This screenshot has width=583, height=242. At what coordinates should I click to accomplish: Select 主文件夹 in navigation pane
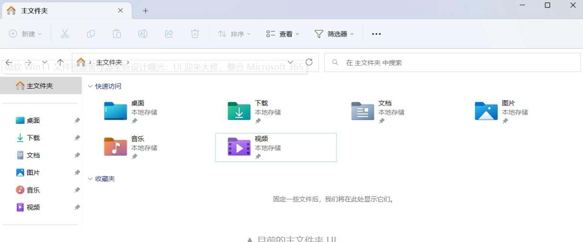click(x=41, y=86)
